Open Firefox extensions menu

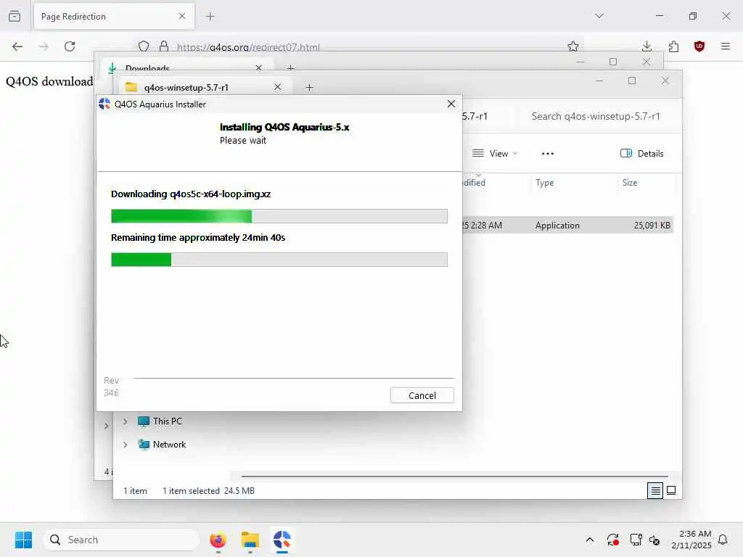673,46
